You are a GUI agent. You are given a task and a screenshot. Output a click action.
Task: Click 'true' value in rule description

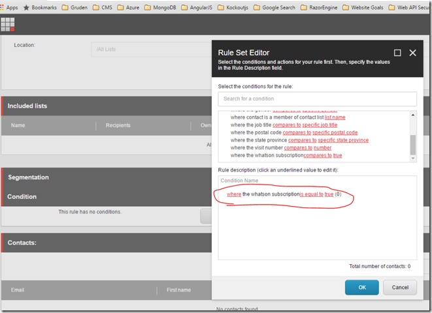pyautogui.click(x=329, y=194)
